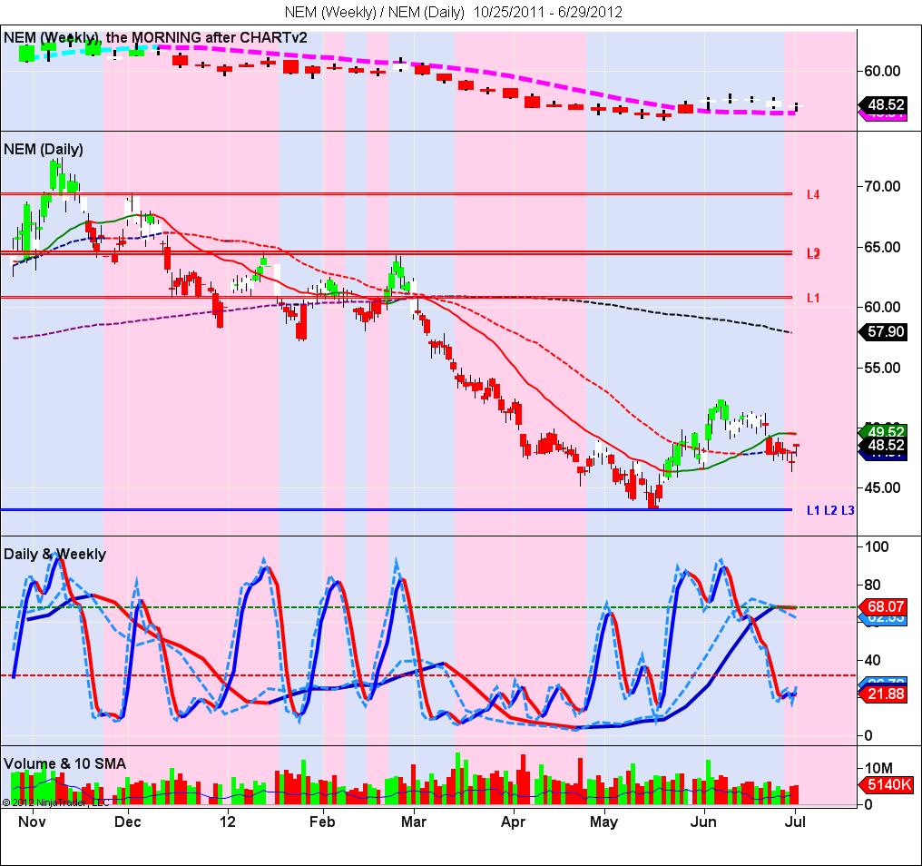Screen dimensions: 922x866
Task: Click the 48.52 price marker in the daily panel
Action: click(x=883, y=446)
